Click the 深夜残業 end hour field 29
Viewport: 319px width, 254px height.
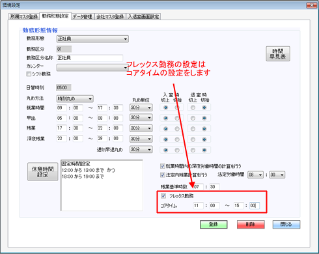tap(102, 139)
